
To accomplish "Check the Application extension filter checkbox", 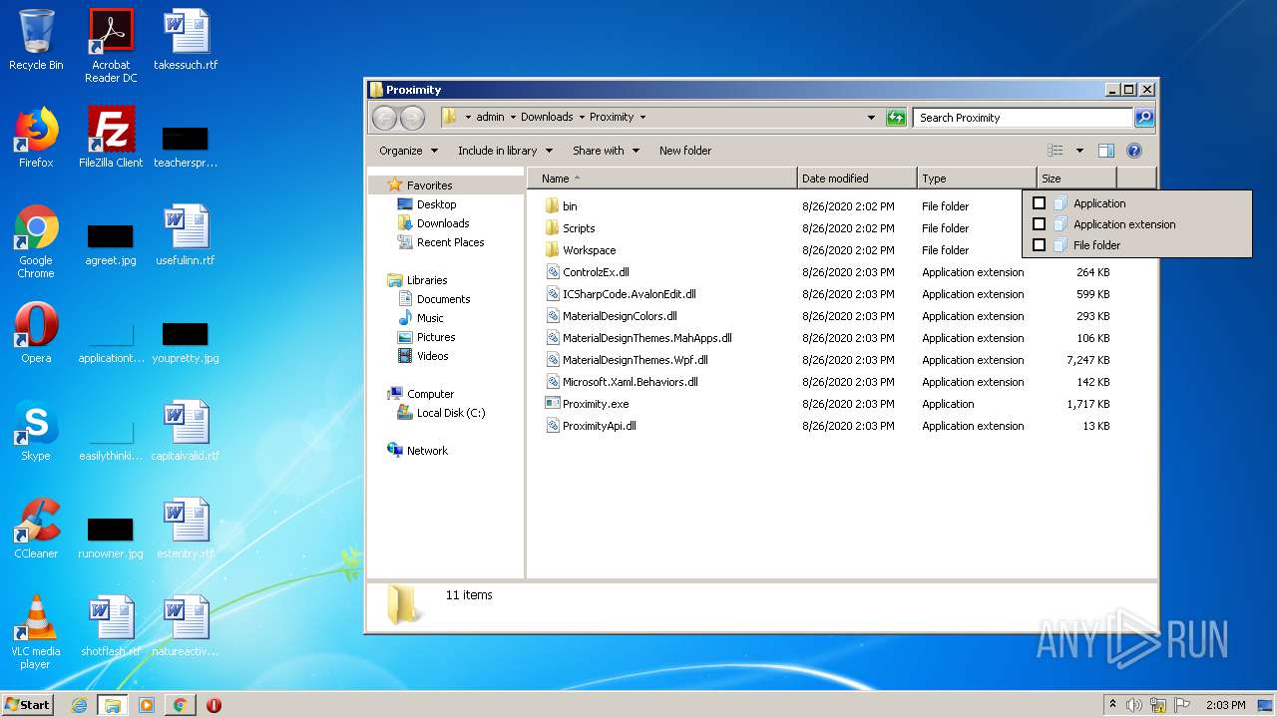I will tap(1039, 224).
